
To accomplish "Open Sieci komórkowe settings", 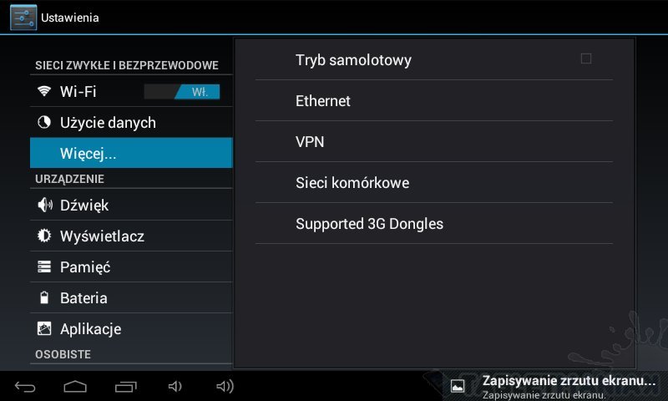I will click(433, 183).
